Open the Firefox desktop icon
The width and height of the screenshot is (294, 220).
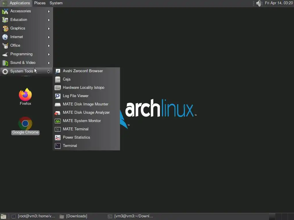point(25,95)
